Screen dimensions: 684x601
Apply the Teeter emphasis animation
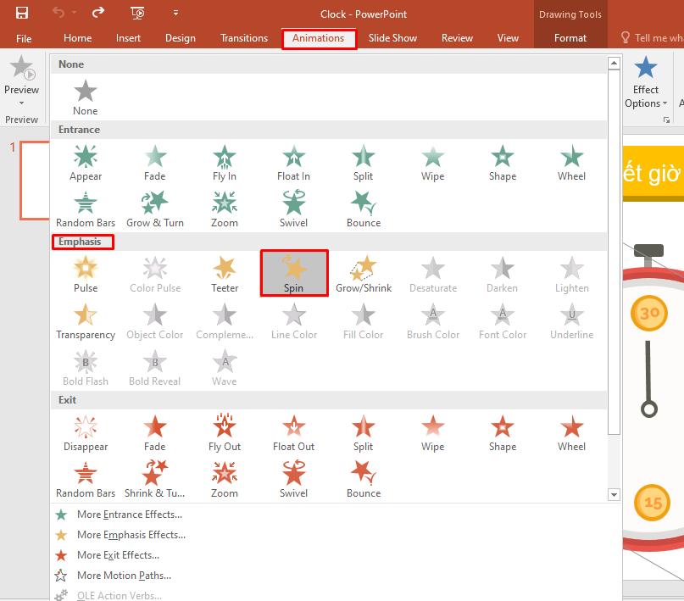click(225, 275)
